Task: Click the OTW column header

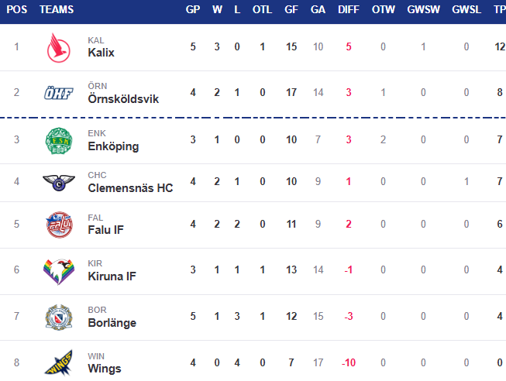Action: pyautogui.click(x=383, y=9)
